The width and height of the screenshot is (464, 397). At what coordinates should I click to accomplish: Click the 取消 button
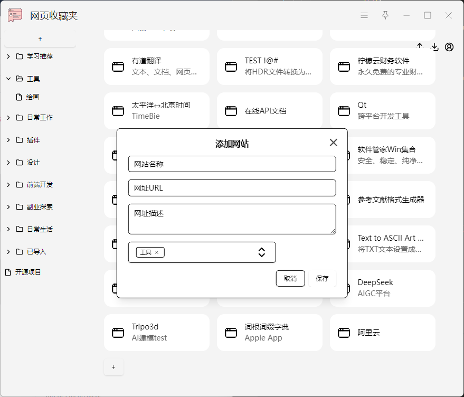[290, 278]
